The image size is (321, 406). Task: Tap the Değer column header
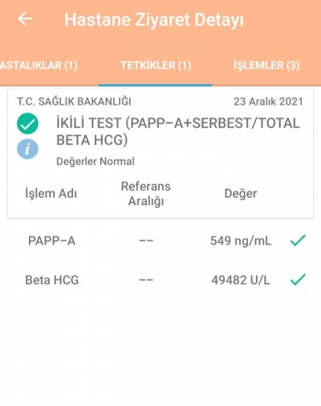241,194
